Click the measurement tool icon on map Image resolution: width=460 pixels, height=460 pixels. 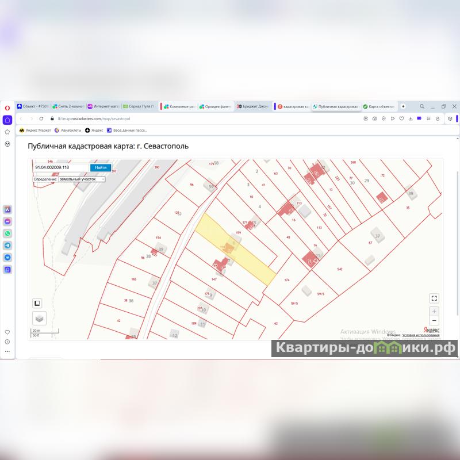[37, 303]
